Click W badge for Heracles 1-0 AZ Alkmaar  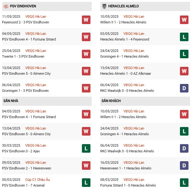(x=184, y=71)
